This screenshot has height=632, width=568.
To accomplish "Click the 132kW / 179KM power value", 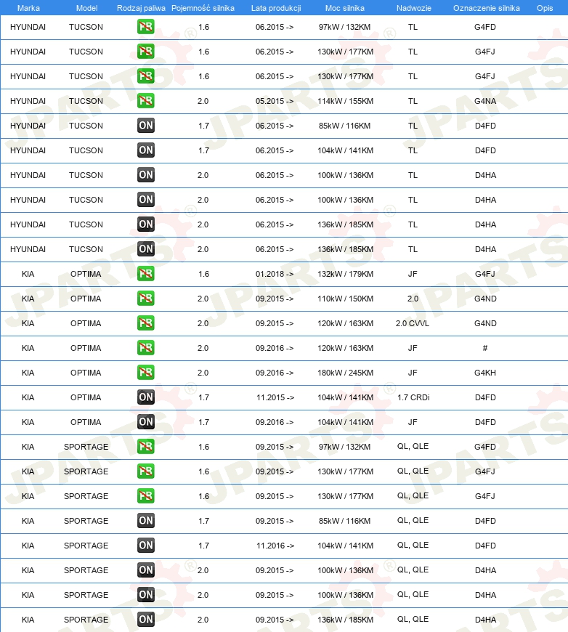I will click(x=345, y=274).
